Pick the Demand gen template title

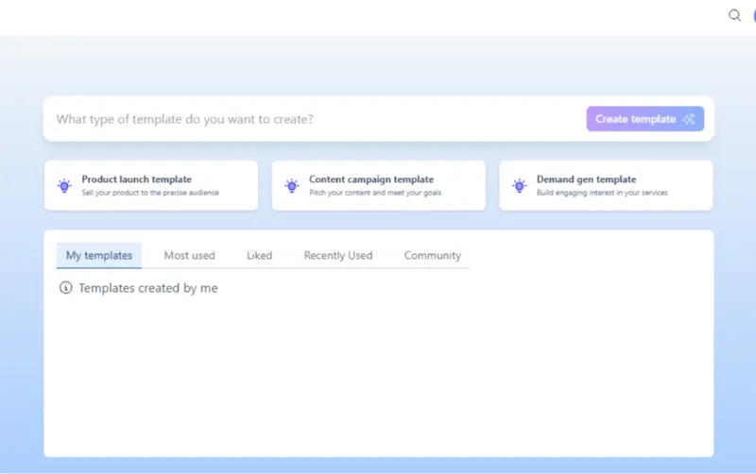[x=586, y=179]
